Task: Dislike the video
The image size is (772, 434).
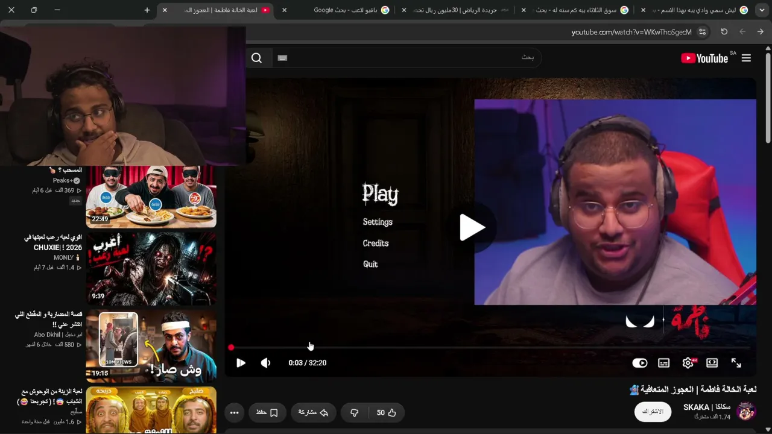Action: (355, 413)
